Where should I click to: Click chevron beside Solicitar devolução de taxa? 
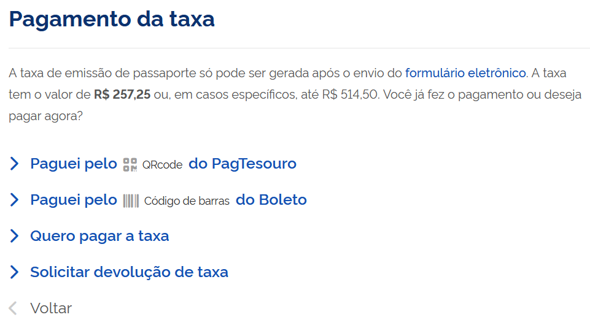(x=15, y=272)
